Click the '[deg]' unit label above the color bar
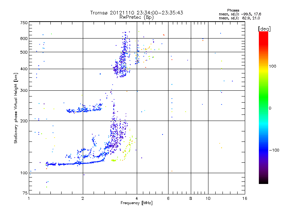 click(x=264, y=29)
